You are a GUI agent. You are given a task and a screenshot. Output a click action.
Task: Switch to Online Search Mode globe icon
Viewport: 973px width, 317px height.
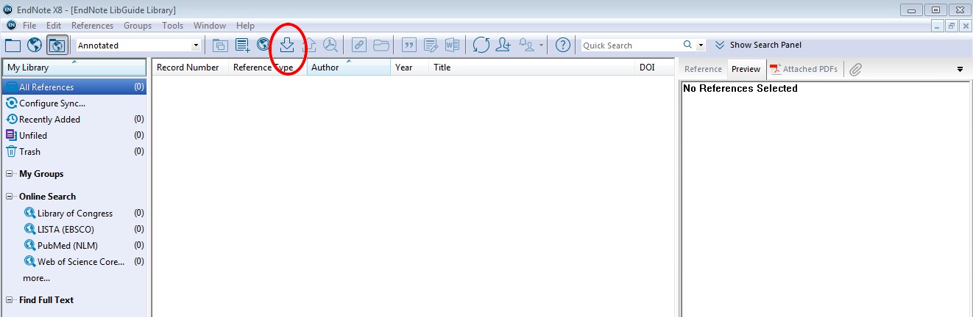tap(35, 45)
